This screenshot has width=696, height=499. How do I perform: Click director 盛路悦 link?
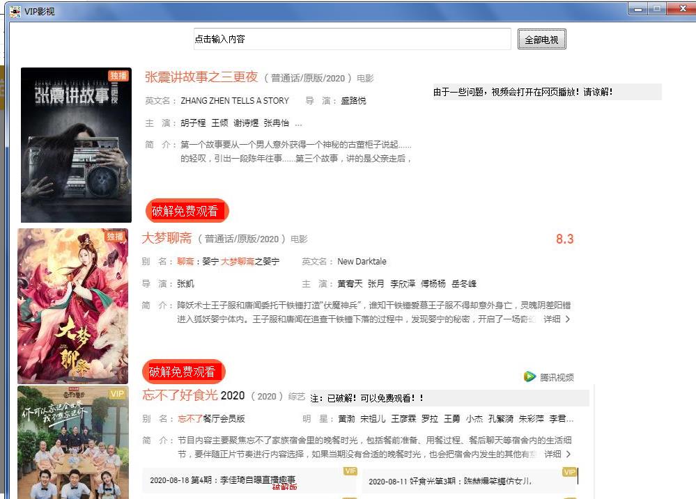(x=353, y=101)
